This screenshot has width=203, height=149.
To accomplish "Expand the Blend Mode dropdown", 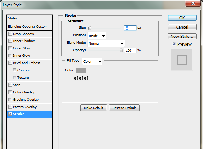I will pyautogui.click(x=106, y=43).
